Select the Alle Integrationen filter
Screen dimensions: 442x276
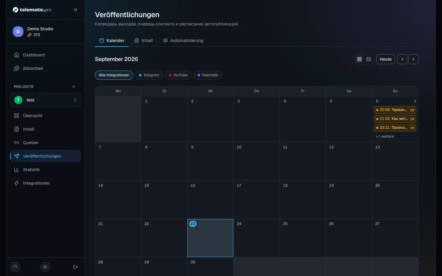point(114,75)
